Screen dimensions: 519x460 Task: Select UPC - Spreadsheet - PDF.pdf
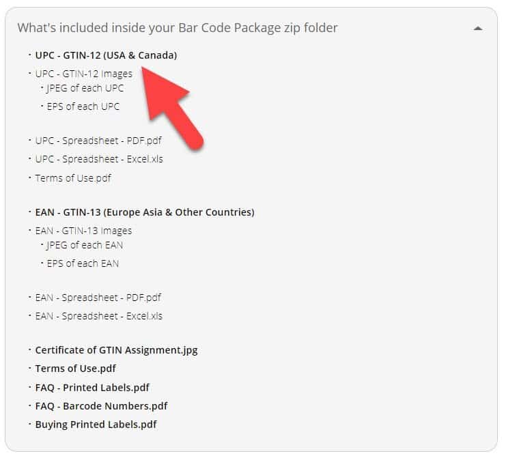[98, 141]
